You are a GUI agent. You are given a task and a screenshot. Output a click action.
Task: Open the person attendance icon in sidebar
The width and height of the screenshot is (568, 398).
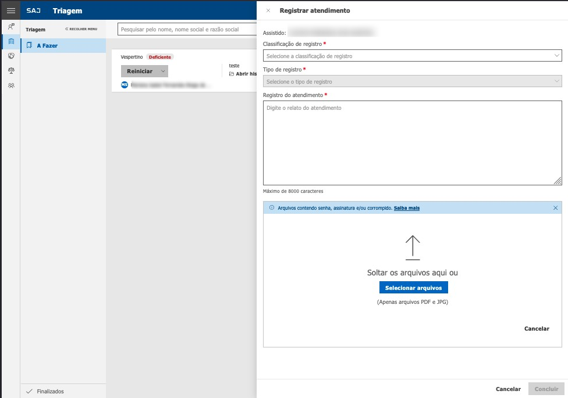[x=11, y=26]
